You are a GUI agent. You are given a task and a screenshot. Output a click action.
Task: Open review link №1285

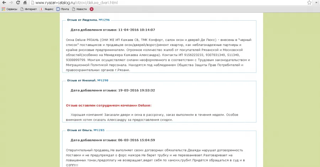tap(99, 130)
